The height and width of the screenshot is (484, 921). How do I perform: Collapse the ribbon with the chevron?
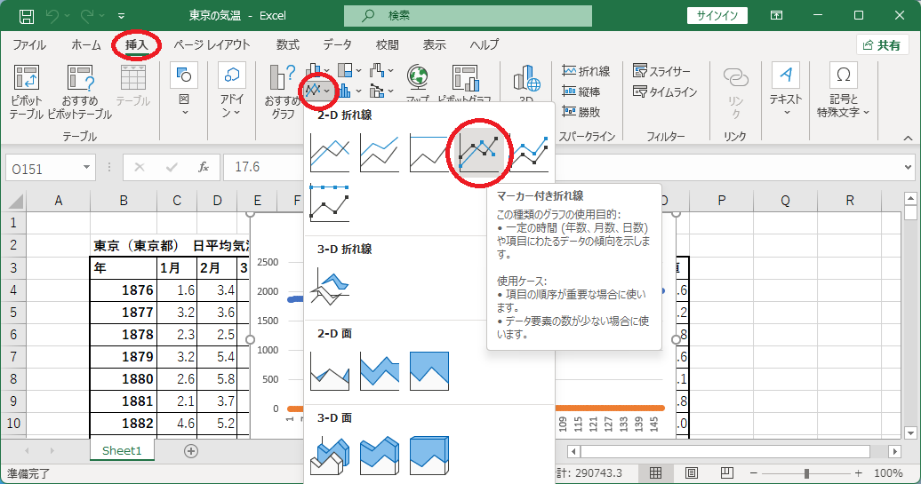click(x=908, y=138)
